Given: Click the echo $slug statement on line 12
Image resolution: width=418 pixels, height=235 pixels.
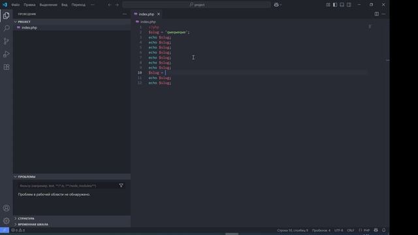Looking at the screenshot, I should 159,83.
